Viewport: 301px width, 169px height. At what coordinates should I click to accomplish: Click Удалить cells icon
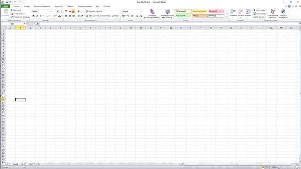coord(240,11)
